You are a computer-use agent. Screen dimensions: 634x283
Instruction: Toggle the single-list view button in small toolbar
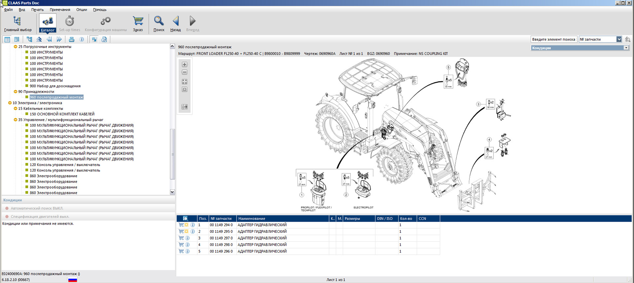pos(7,40)
